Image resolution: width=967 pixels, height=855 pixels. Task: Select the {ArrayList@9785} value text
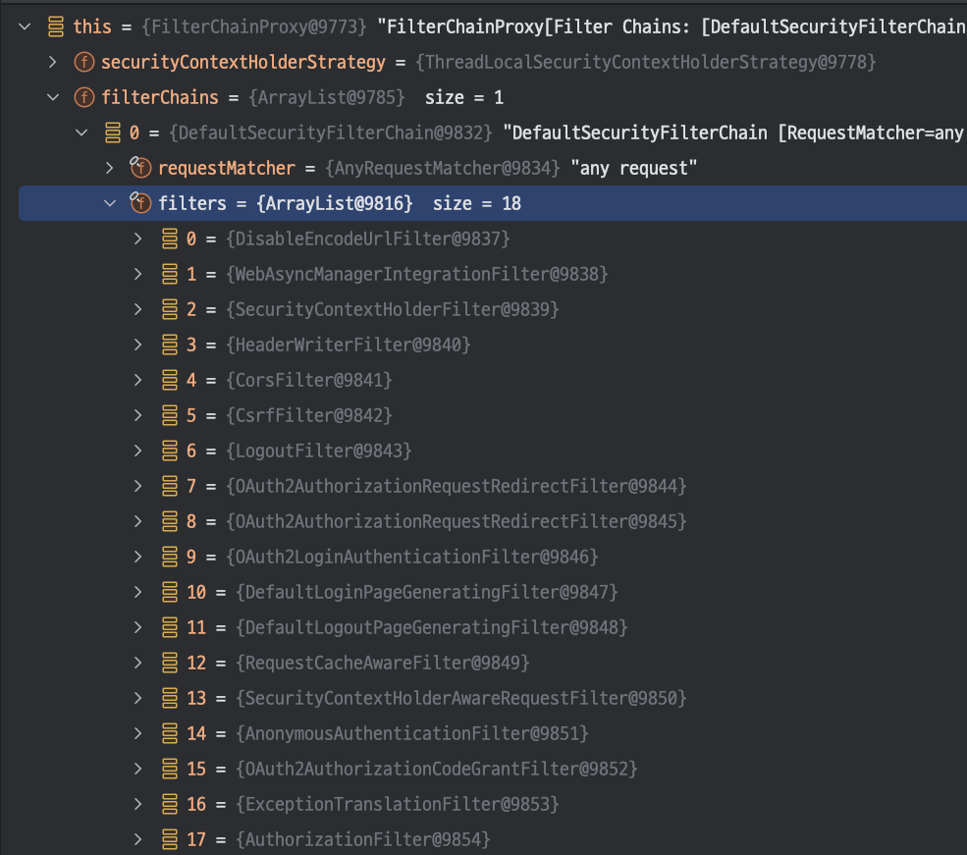327,97
